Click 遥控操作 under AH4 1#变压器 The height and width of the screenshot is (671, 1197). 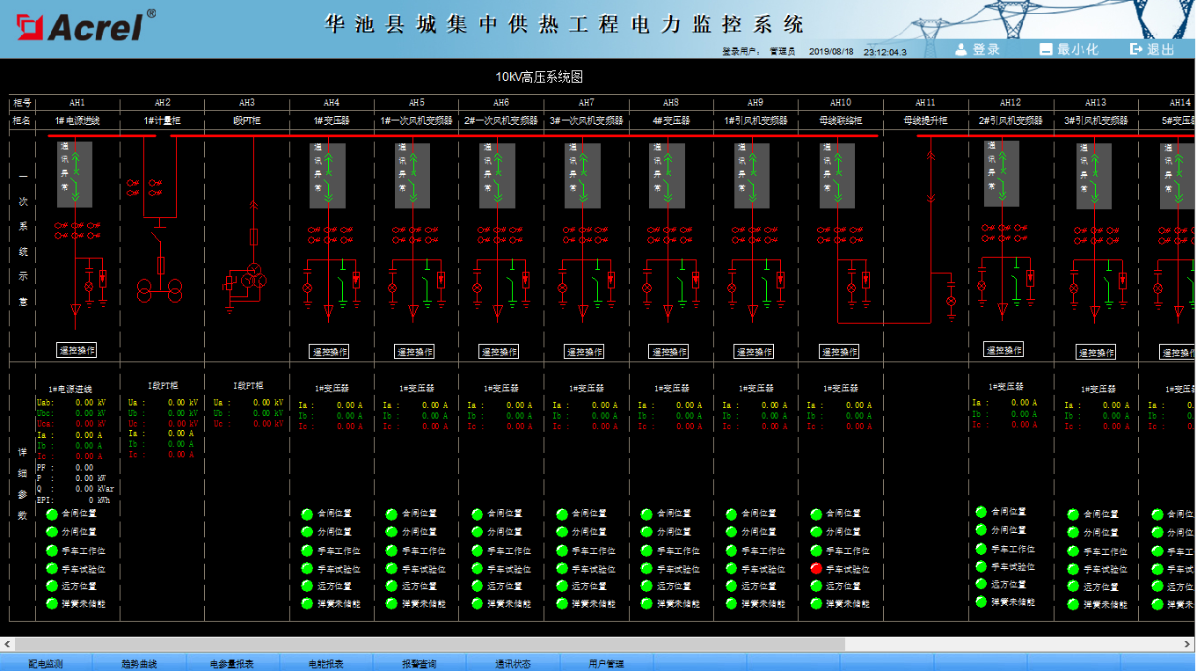pyautogui.click(x=330, y=352)
